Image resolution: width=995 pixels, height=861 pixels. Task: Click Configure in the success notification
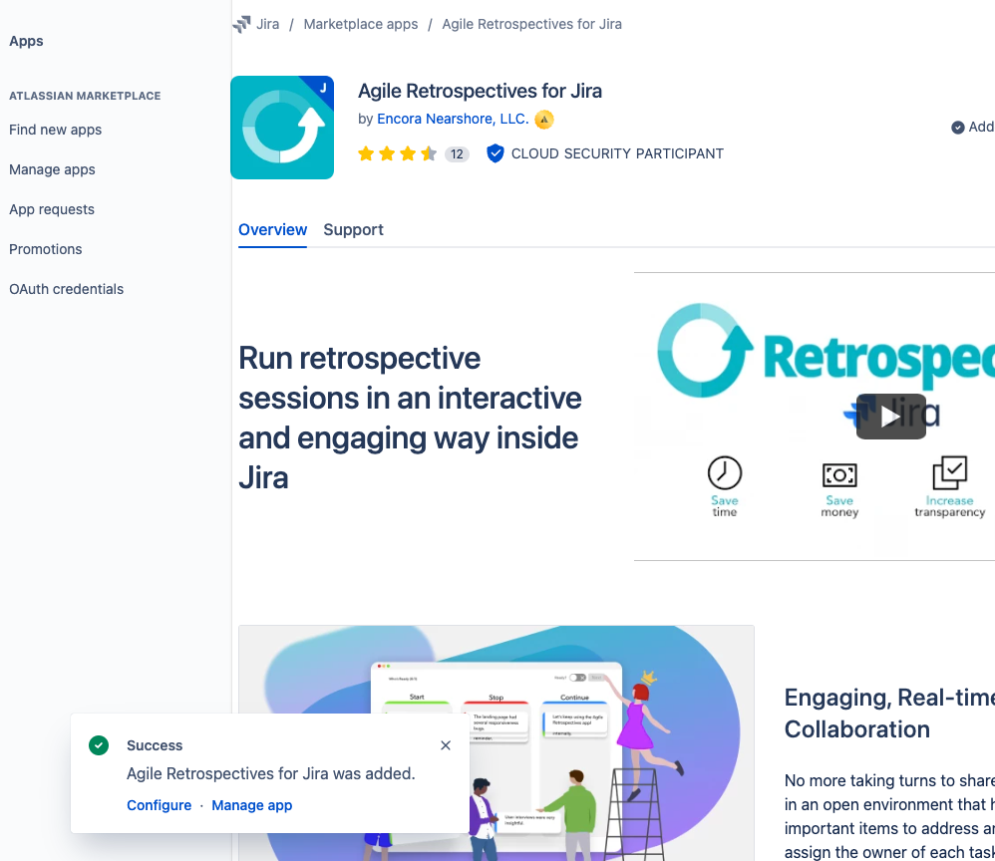[x=160, y=805]
